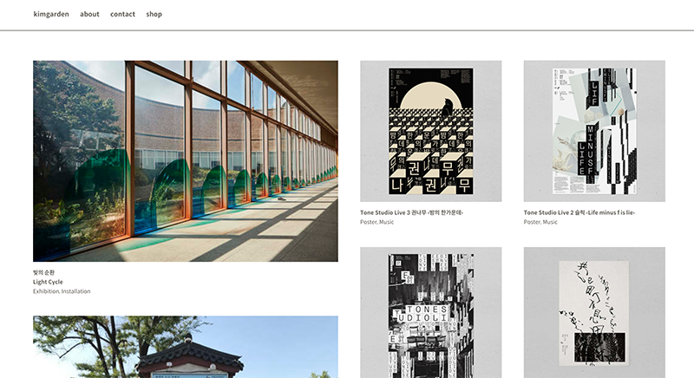Go to the about page
Image resolution: width=694 pixels, height=378 pixels.
pos(89,14)
